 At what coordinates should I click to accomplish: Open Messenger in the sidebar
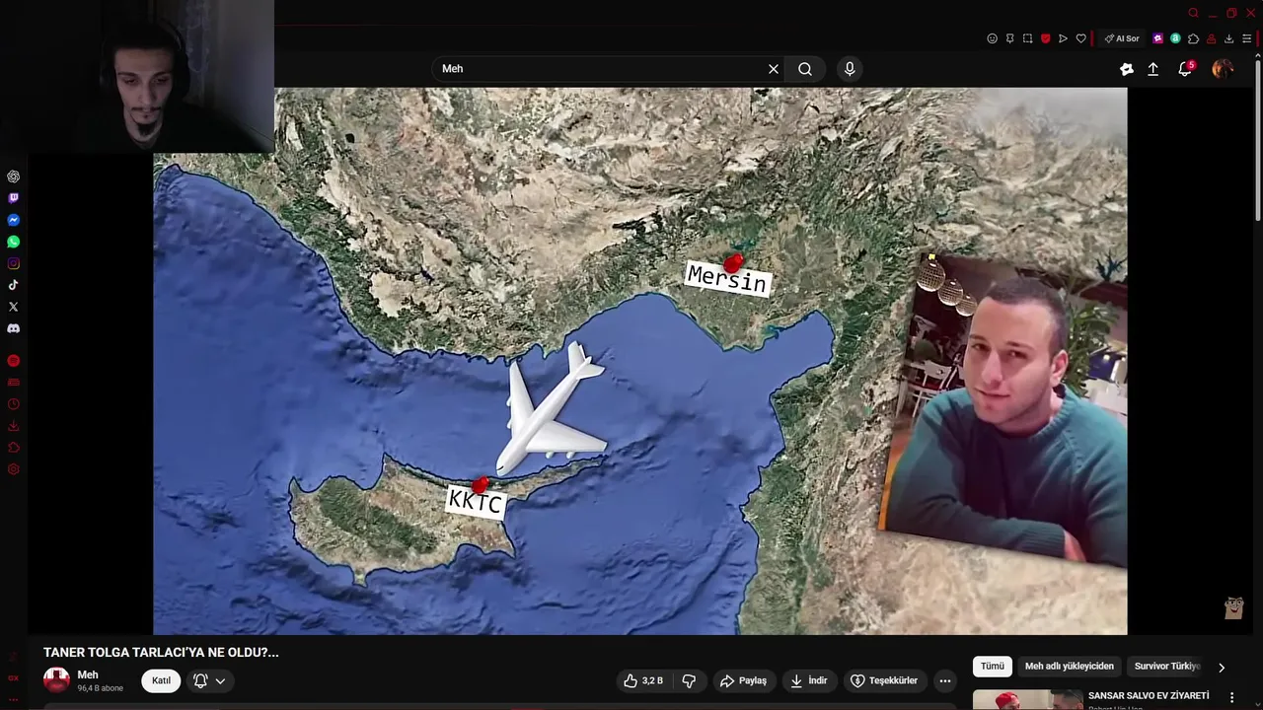point(13,220)
